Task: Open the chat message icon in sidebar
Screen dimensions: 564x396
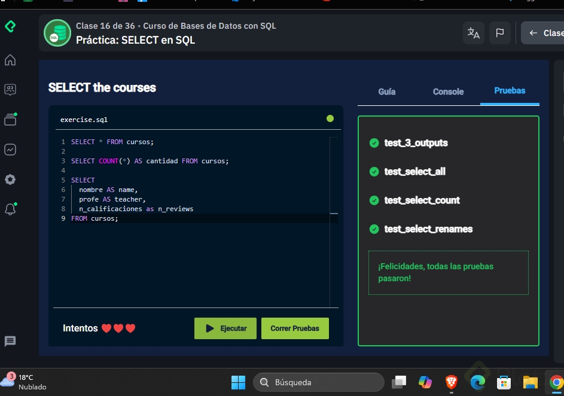Action: coord(10,341)
